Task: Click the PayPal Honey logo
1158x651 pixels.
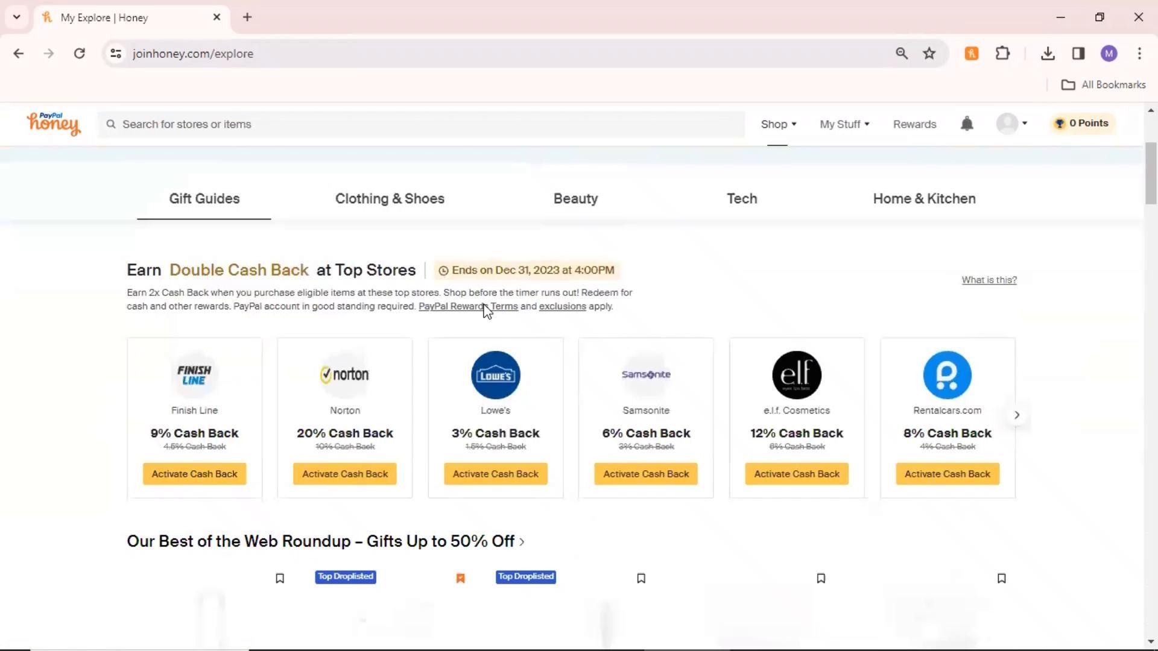Action: 54,124
